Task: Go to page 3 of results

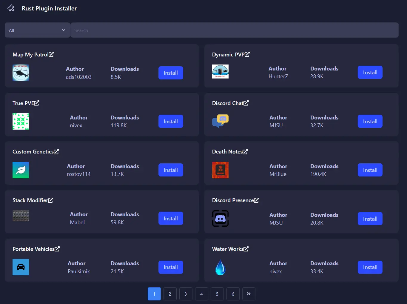Action: tap(186, 294)
